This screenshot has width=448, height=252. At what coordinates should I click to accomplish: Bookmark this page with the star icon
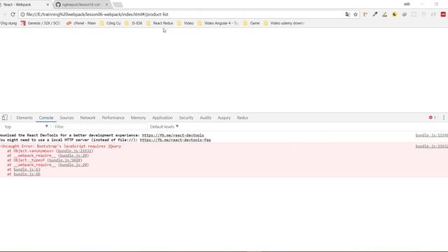pos(356,14)
